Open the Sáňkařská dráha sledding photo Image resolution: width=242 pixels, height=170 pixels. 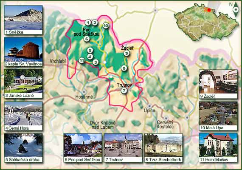[23, 145]
